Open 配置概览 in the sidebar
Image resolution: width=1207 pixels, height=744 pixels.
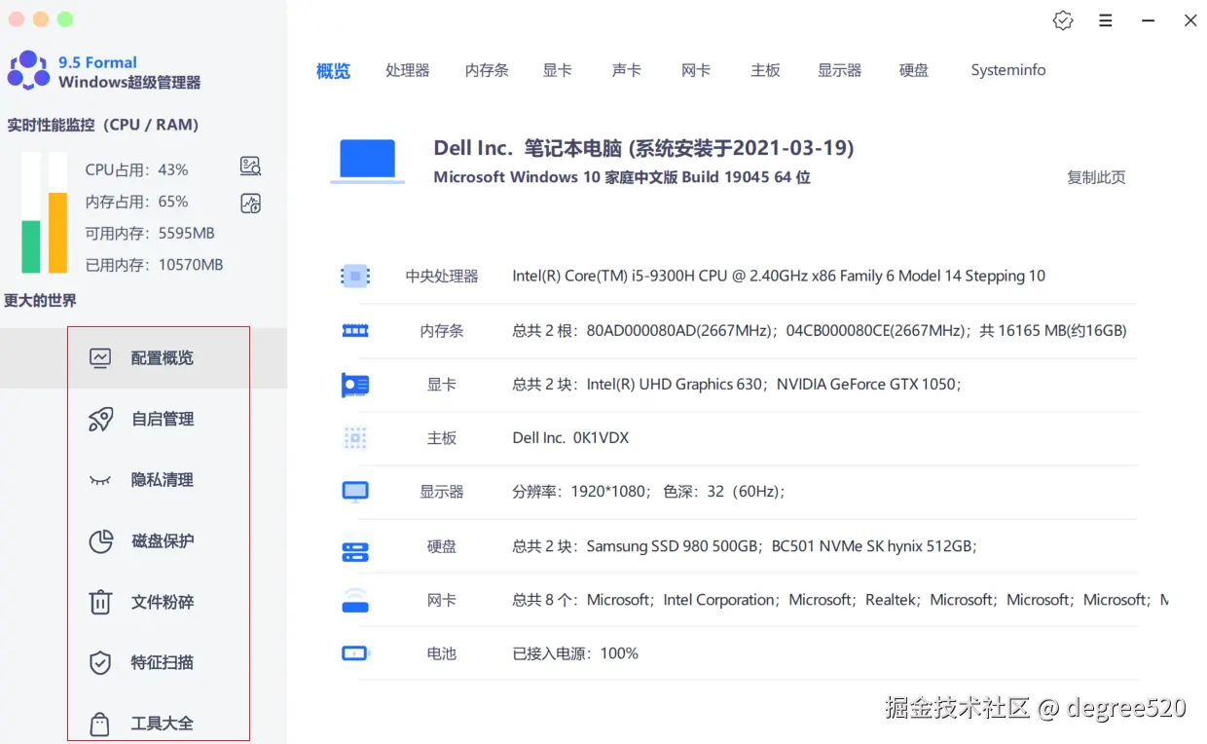pyautogui.click(x=143, y=357)
